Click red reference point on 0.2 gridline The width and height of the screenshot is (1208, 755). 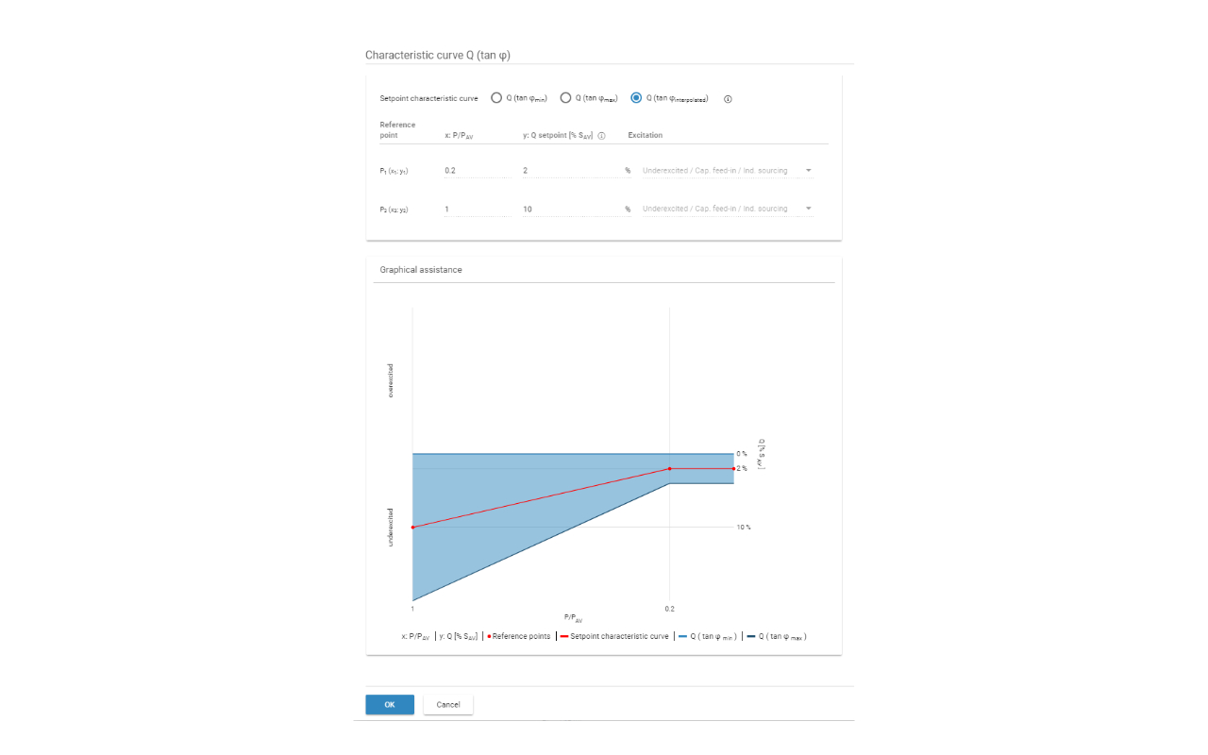pyautogui.click(x=669, y=468)
